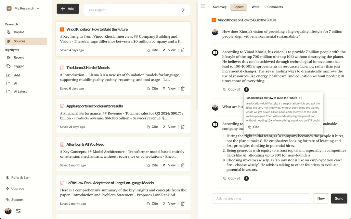Click the delete trash icon for Llama 3 source
This screenshot has height=219, width=351.
(183, 89)
